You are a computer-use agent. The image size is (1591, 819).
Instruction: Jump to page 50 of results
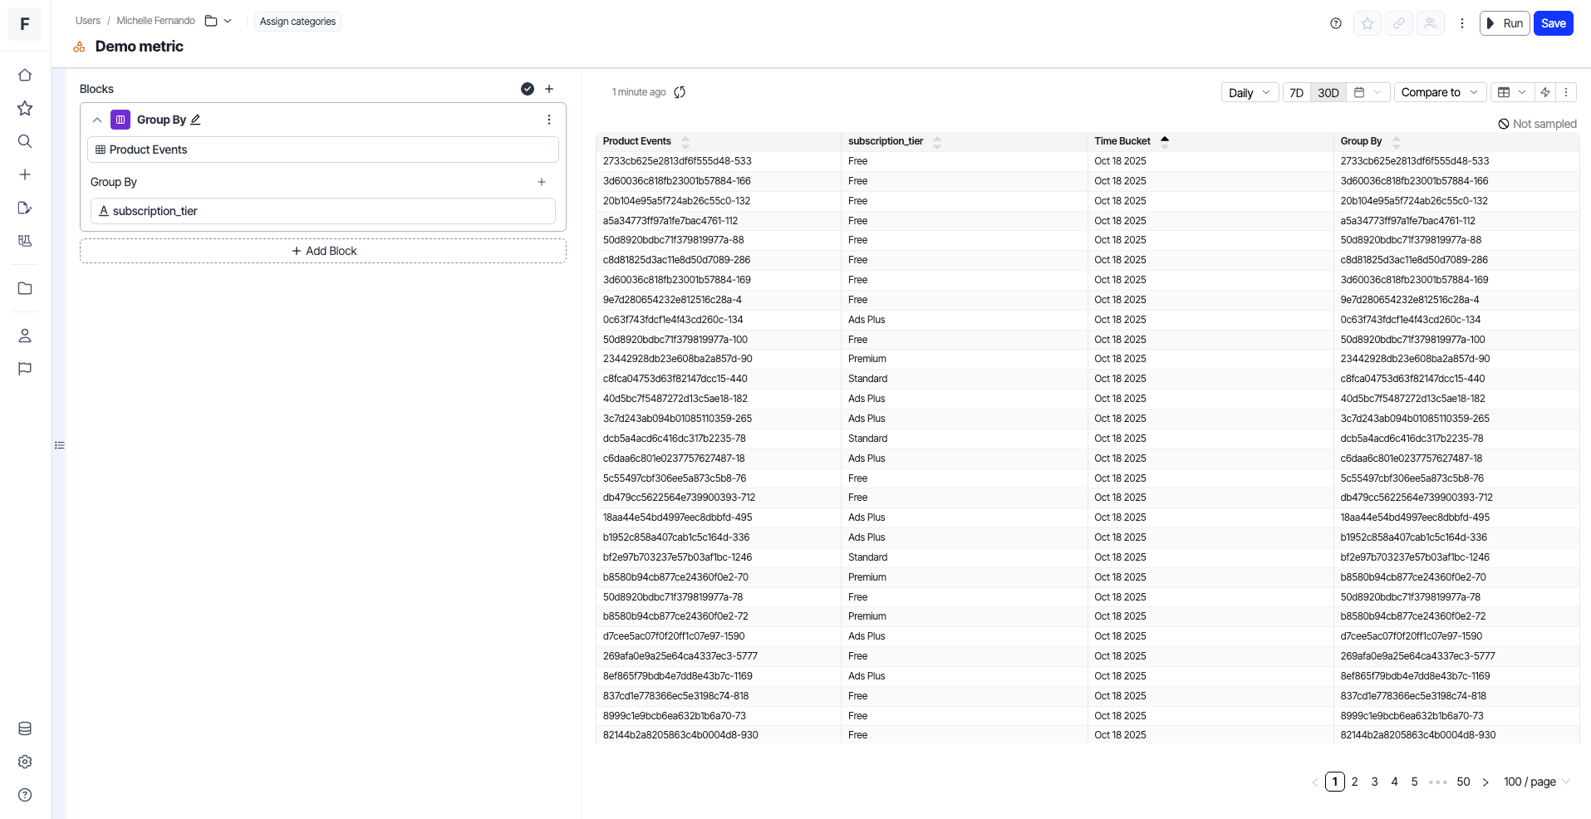[1463, 782]
